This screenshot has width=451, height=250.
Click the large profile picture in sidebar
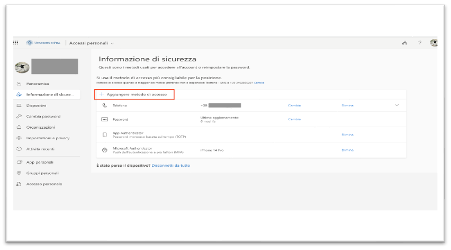(22, 67)
